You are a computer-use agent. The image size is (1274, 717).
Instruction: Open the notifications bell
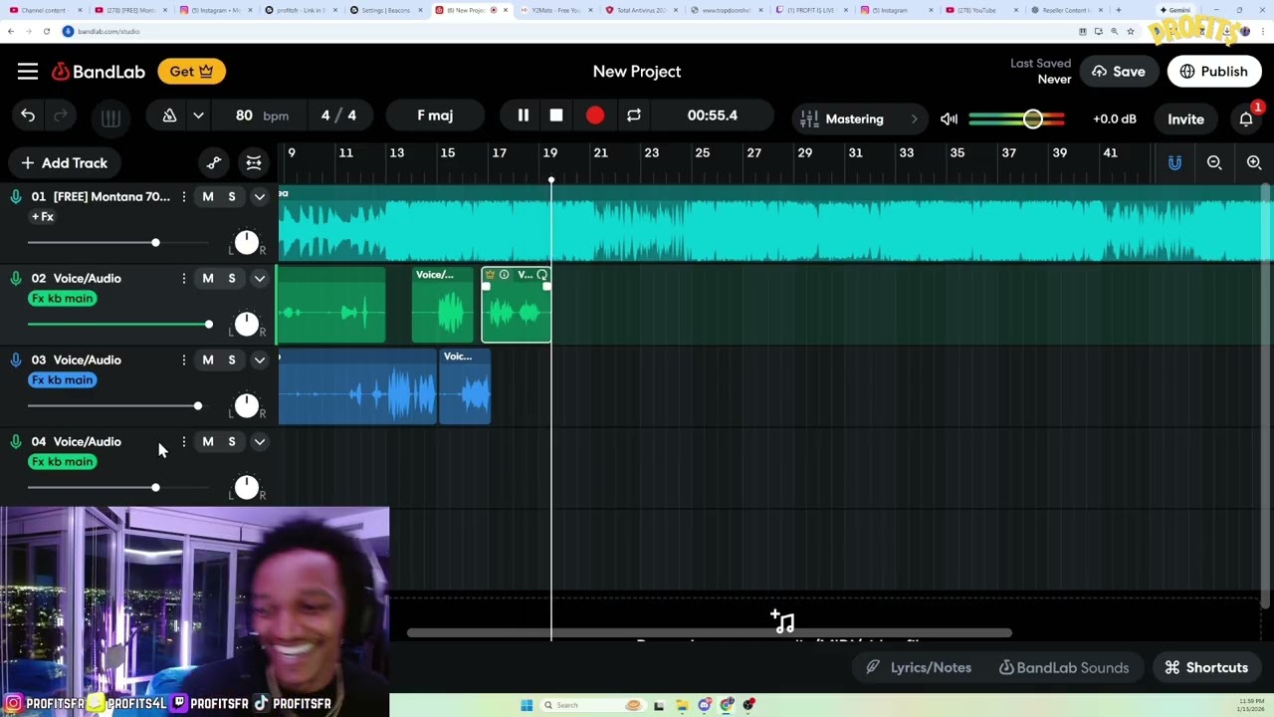click(x=1246, y=119)
